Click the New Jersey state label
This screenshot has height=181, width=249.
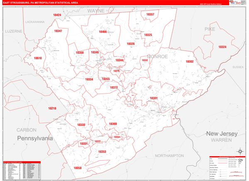222,134
